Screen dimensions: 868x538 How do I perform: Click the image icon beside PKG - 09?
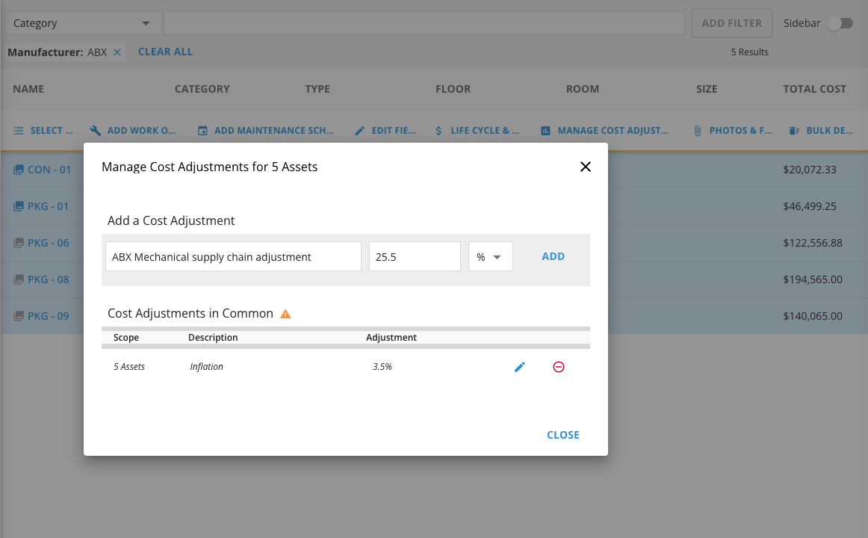19,316
